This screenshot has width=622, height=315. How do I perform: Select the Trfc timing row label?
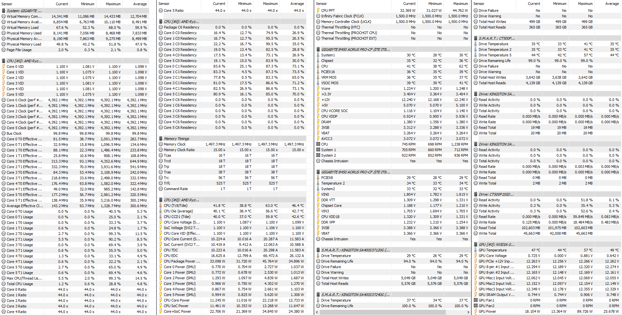coord(167,183)
